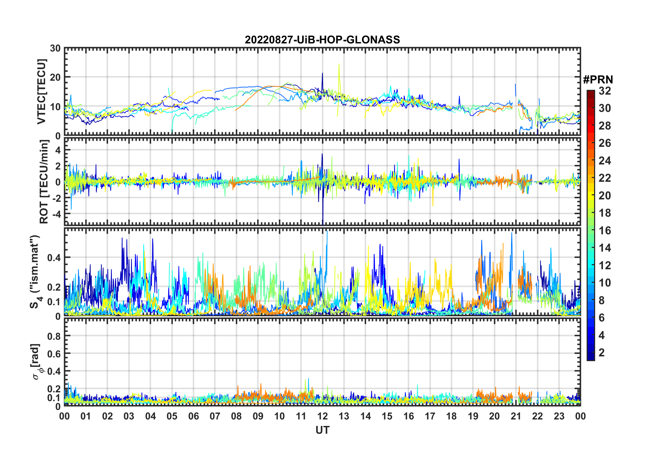
Task: Select the VTEC[TECU] y-axis label
Action: pyautogui.click(x=41, y=92)
